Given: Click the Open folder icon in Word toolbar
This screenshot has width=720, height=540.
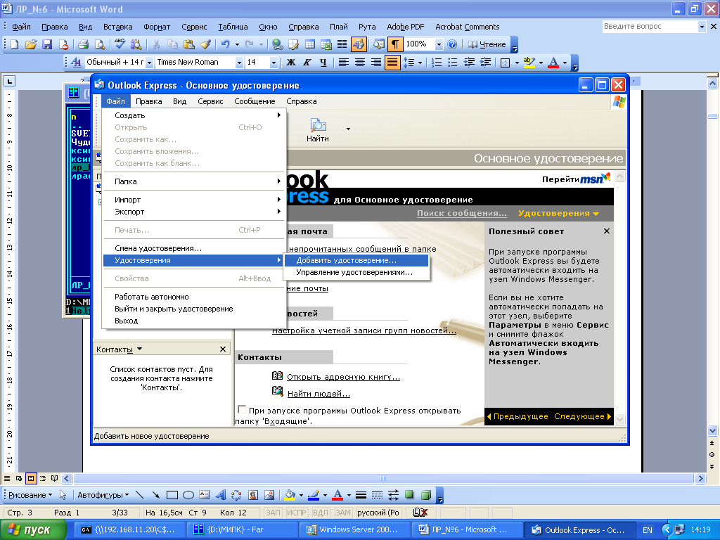Looking at the screenshot, I should point(31,44).
